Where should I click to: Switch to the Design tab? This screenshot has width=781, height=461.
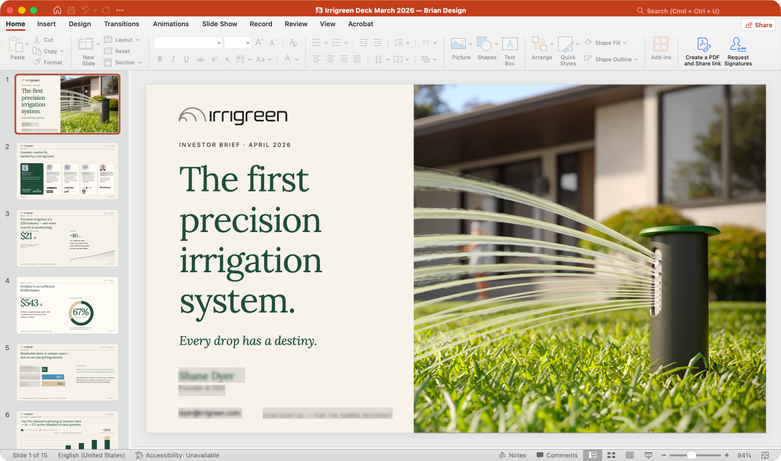coord(80,24)
